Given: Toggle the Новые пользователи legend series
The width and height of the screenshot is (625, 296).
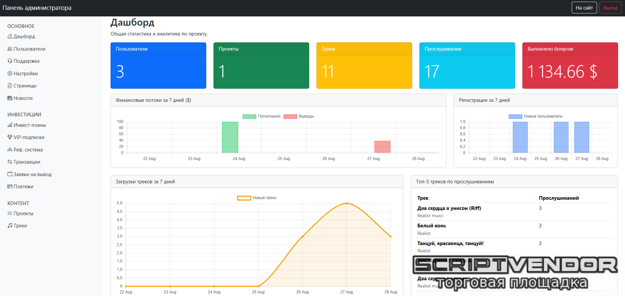Looking at the screenshot, I should pyautogui.click(x=535, y=116).
